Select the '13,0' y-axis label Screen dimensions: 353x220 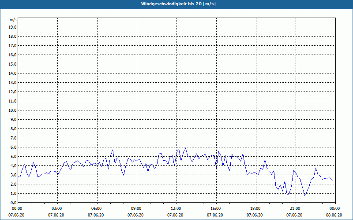(x=12, y=82)
